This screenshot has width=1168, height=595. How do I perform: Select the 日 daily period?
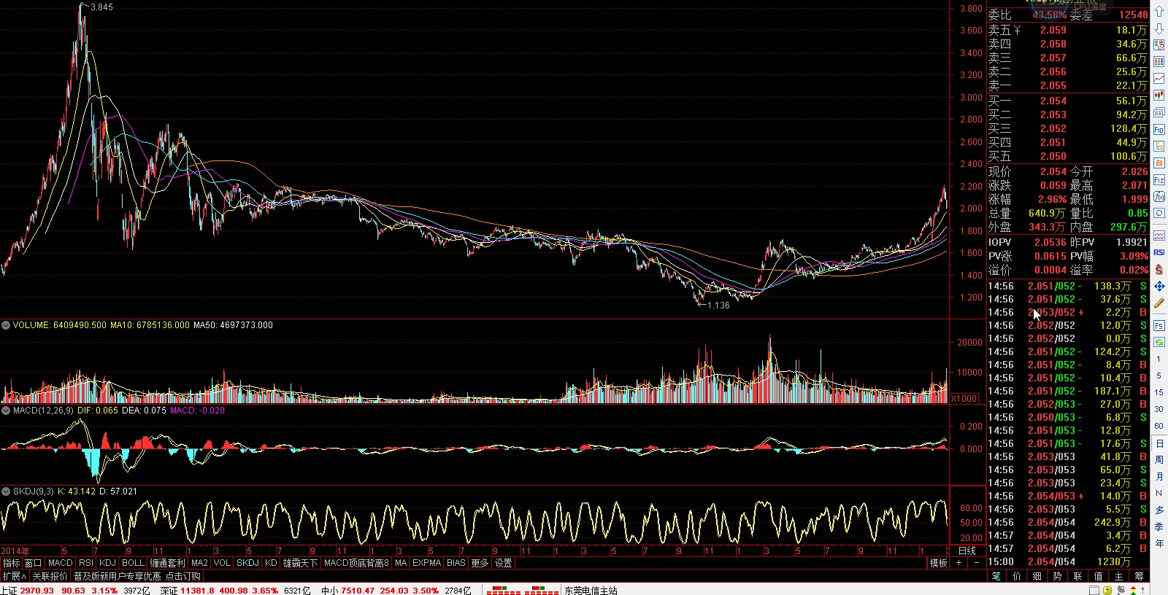click(x=1159, y=443)
